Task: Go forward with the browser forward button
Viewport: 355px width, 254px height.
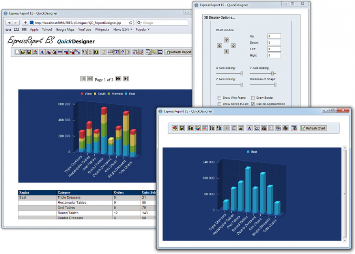Action: click(16, 23)
